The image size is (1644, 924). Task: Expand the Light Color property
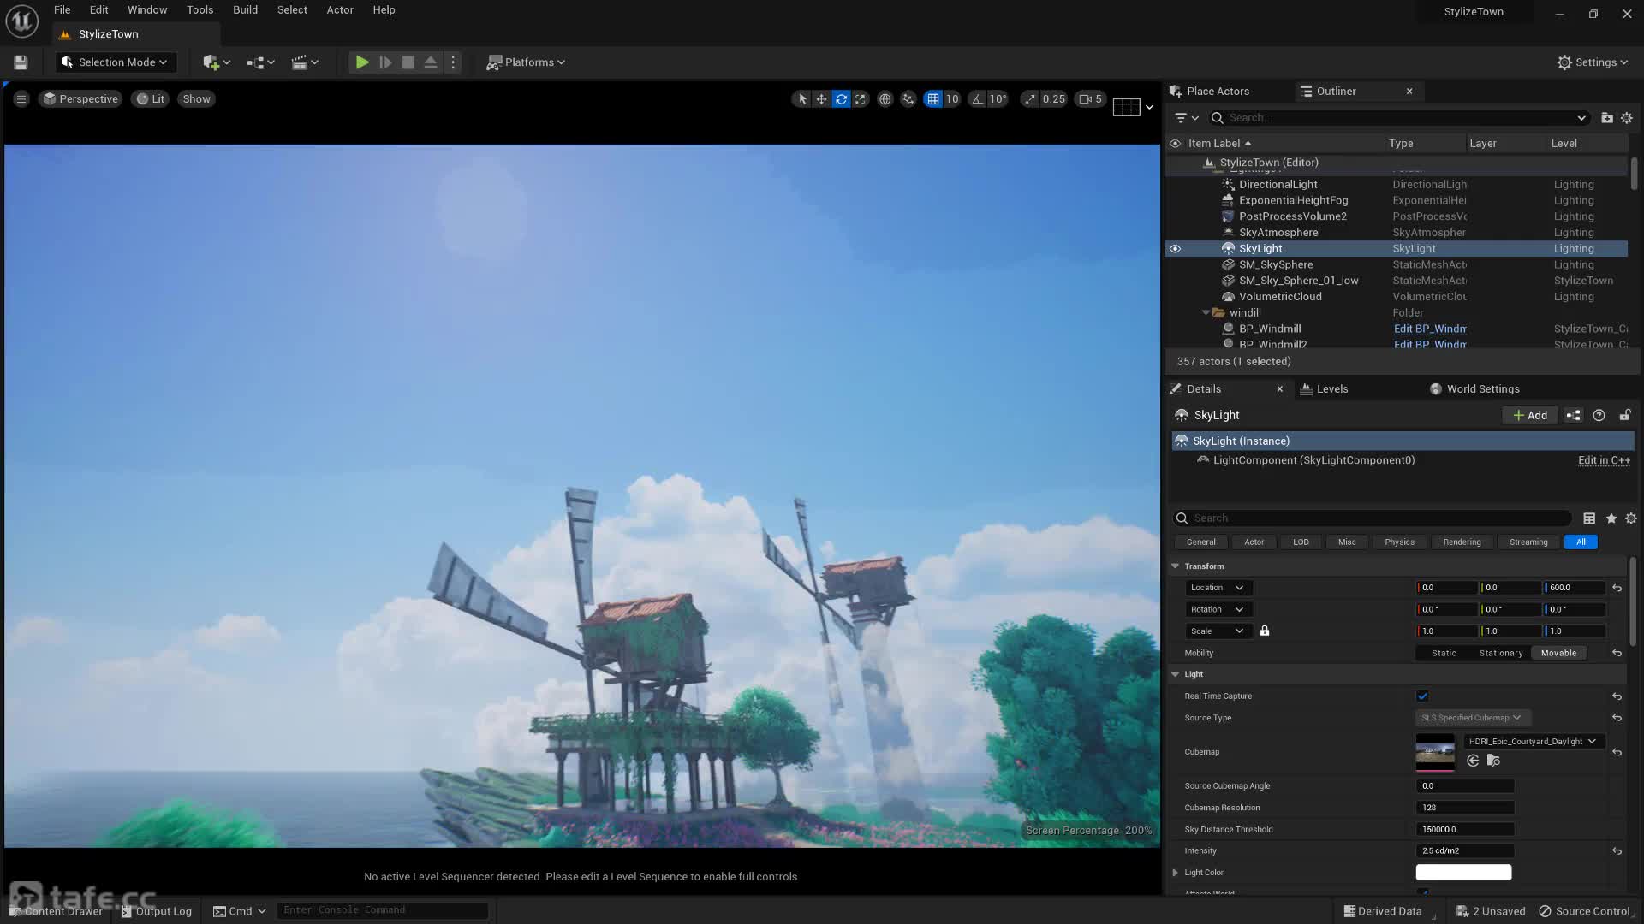1176,873
